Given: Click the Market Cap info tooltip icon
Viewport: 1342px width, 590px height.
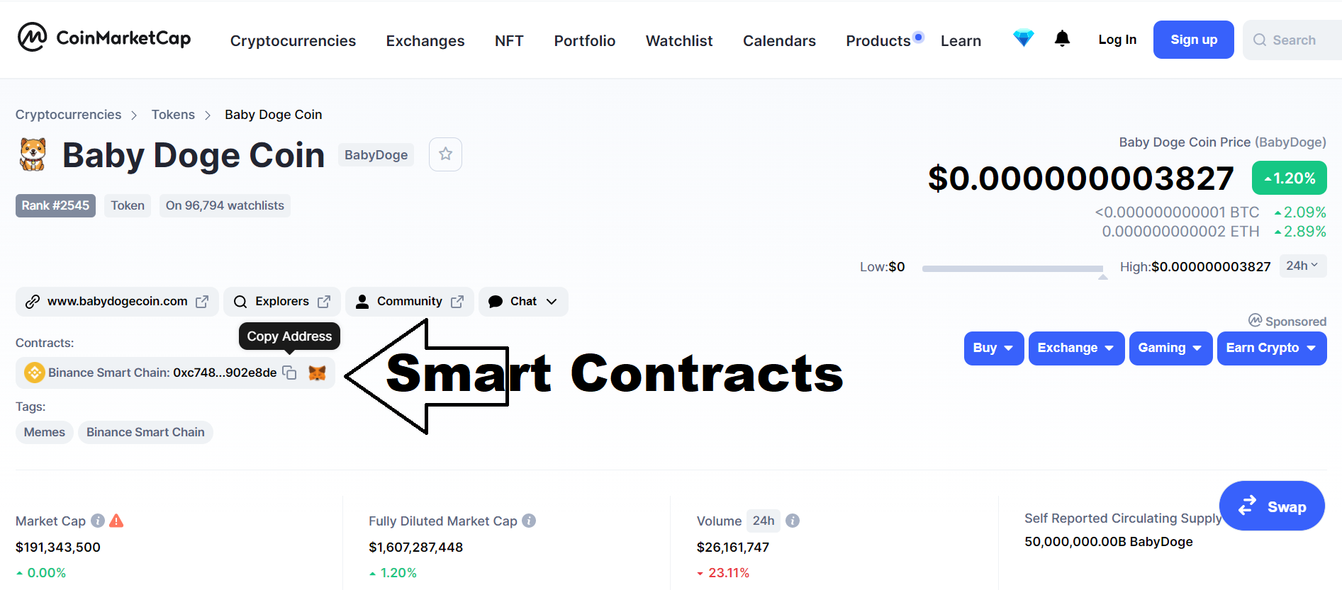Looking at the screenshot, I should [97, 520].
